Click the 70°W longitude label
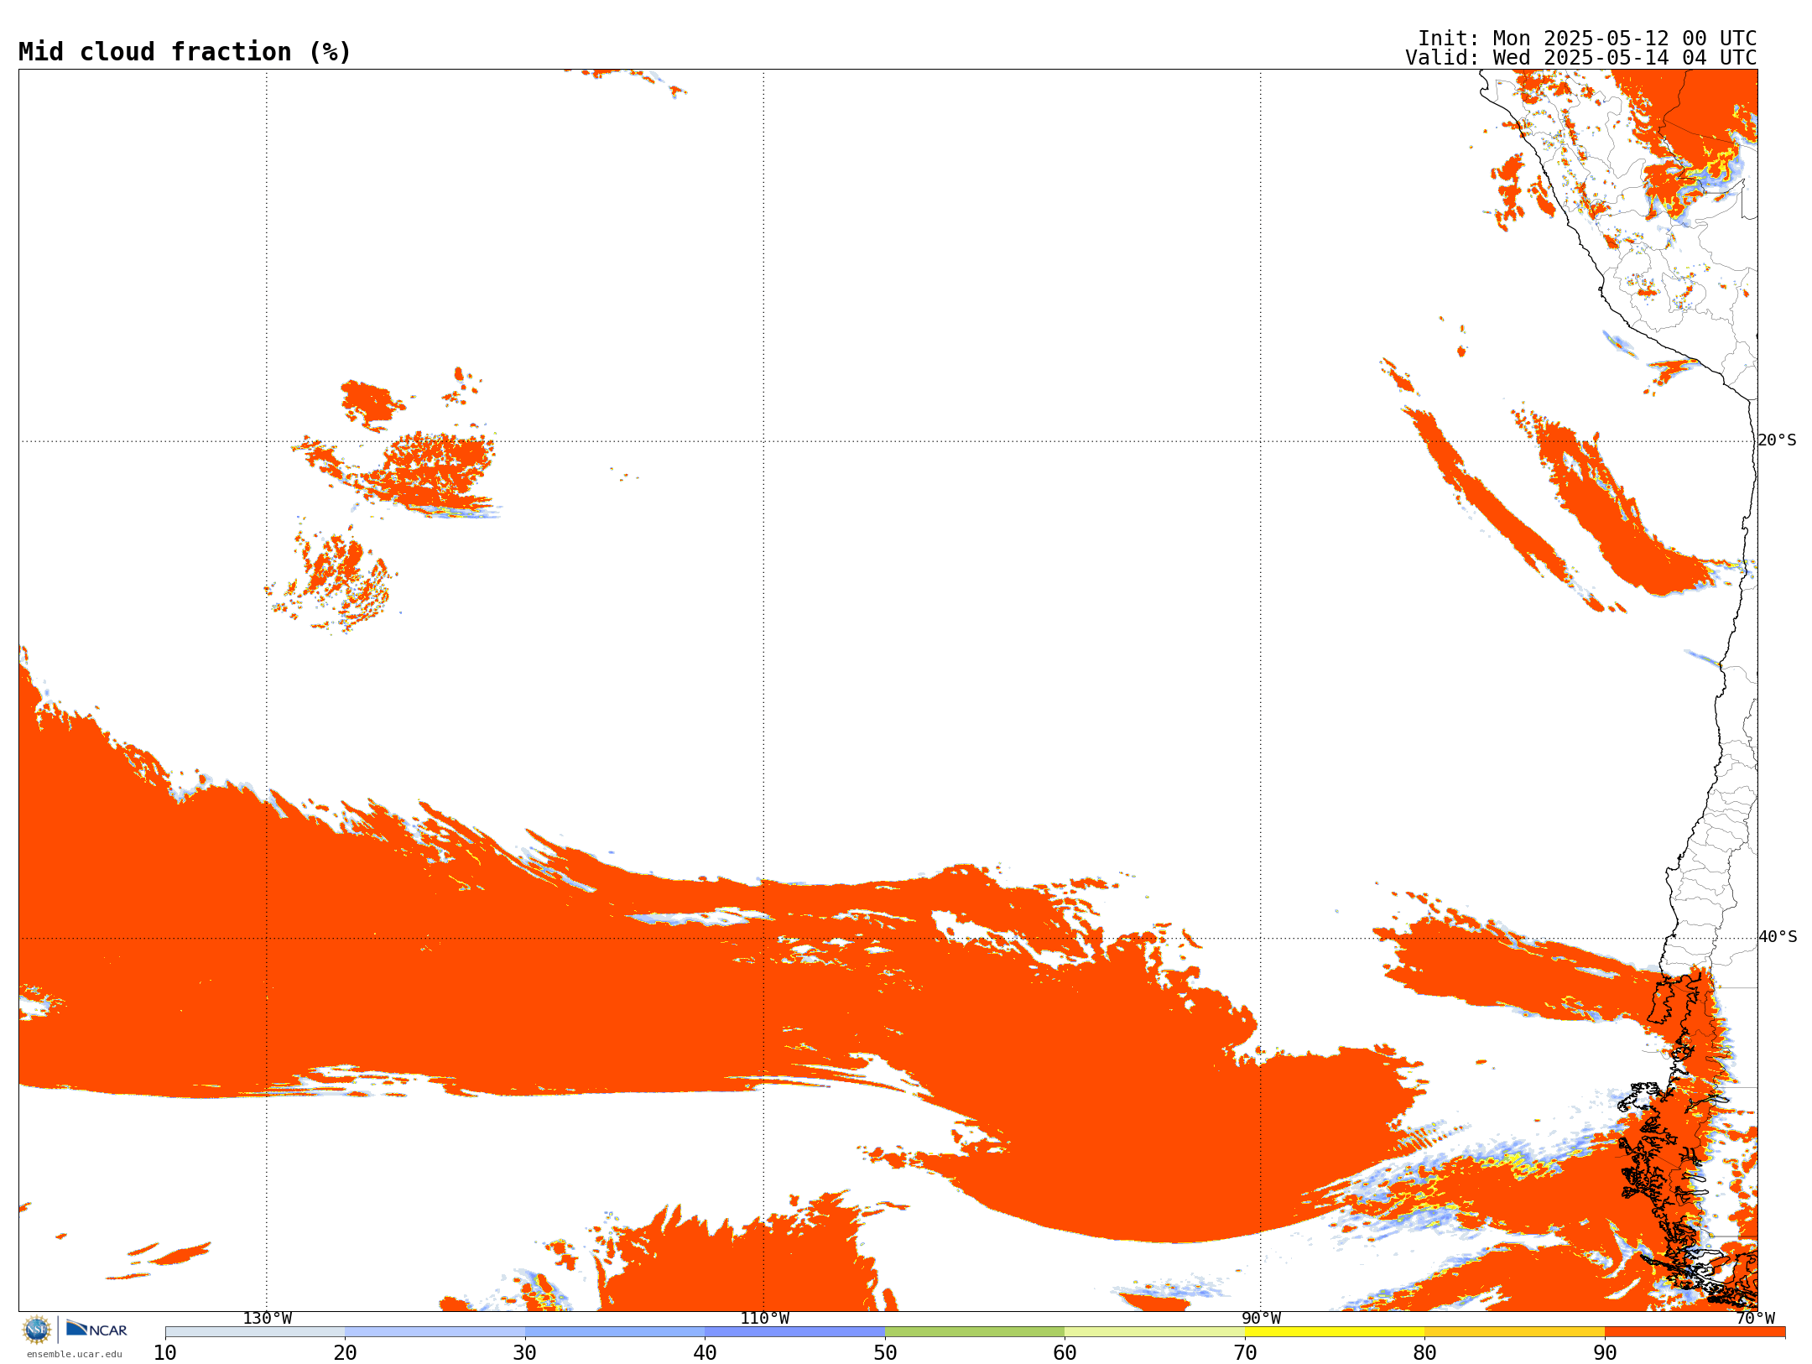Viewport: 1812px width, 1364px height. click(1755, 1318)
